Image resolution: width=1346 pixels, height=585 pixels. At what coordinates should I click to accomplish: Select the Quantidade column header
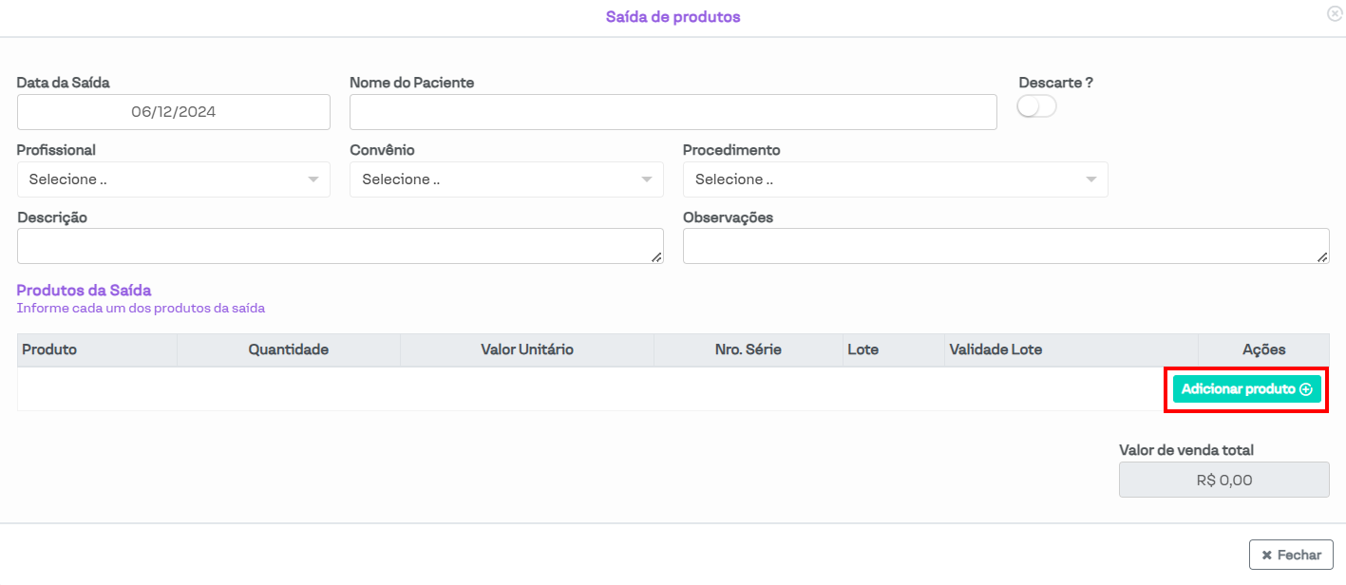pos(288,349)
